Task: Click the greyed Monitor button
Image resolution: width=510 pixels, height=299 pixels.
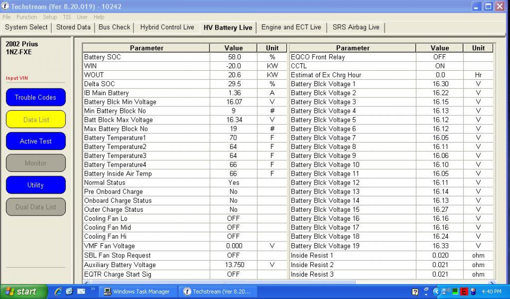Action: tap(36, 163)
